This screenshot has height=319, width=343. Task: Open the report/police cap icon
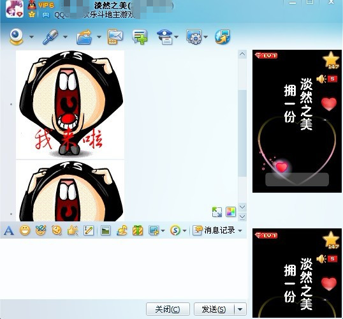click(x=165, y=37)
